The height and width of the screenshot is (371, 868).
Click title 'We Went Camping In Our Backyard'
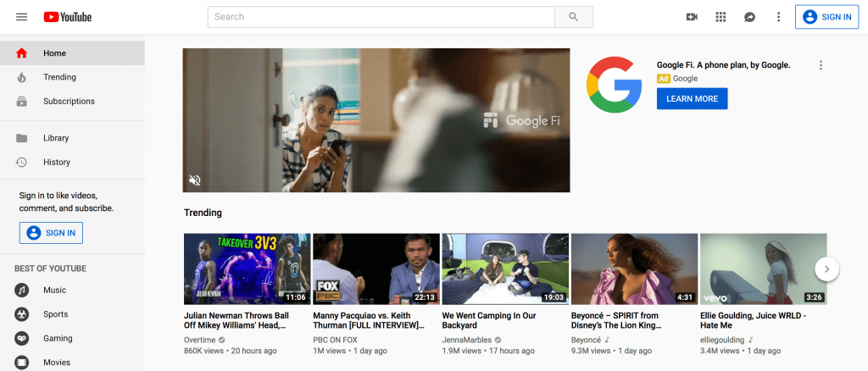tap(489, 321)
